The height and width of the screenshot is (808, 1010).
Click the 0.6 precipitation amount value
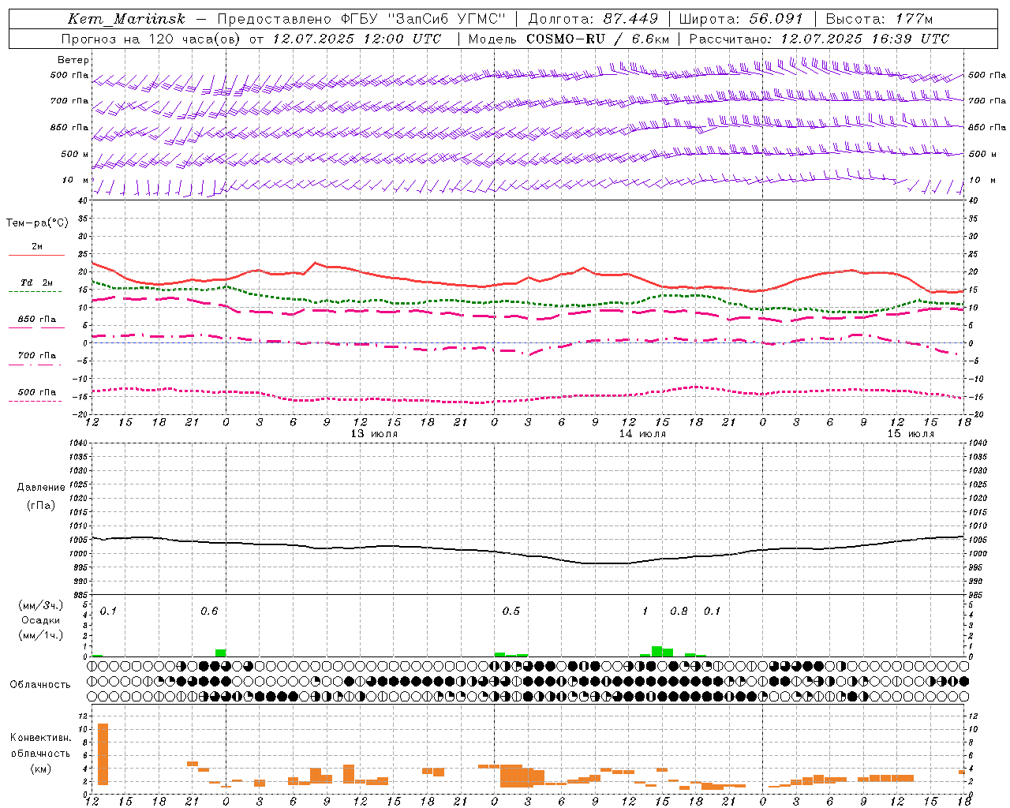tap(209, 612)
